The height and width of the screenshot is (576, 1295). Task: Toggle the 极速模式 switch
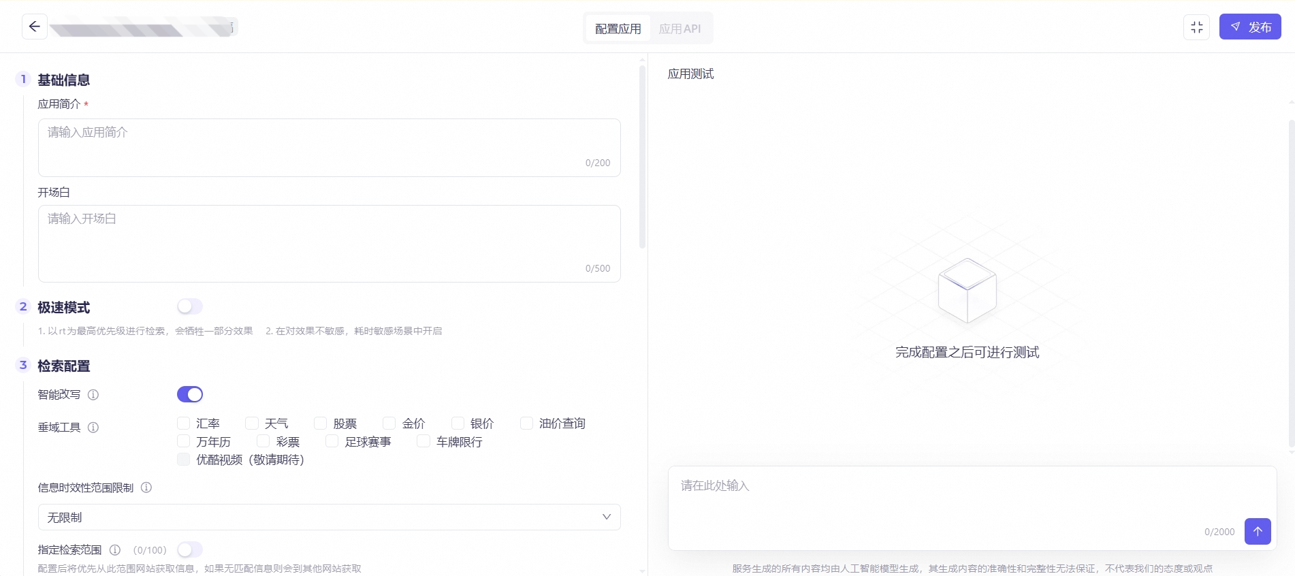190,306
